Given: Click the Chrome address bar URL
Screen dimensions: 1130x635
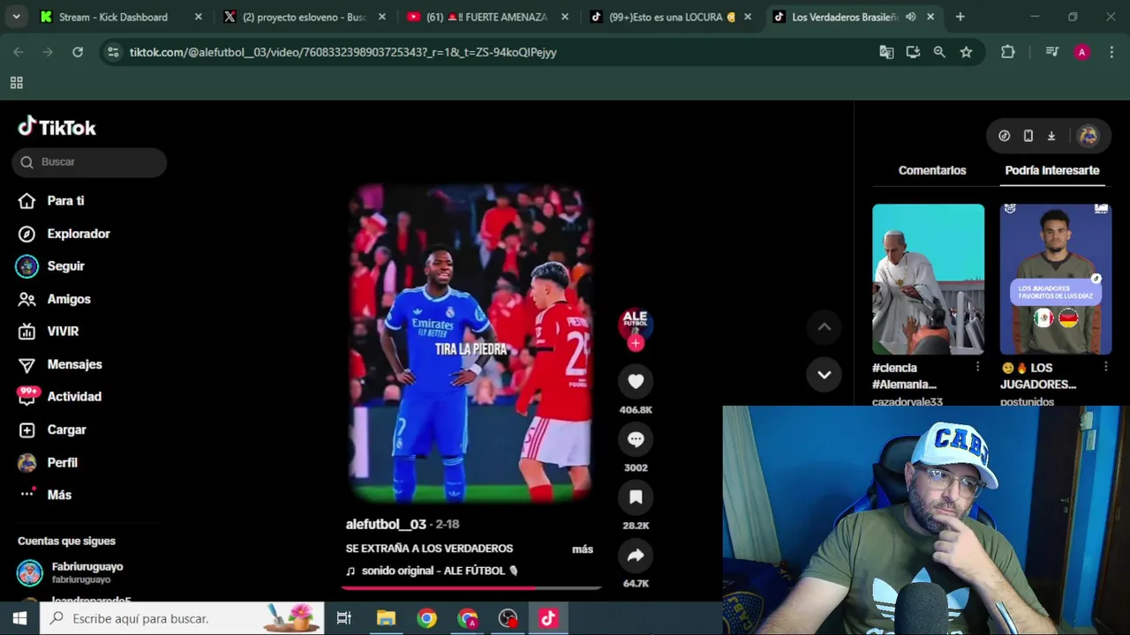Looking at the screenshot, I should 343,52.
